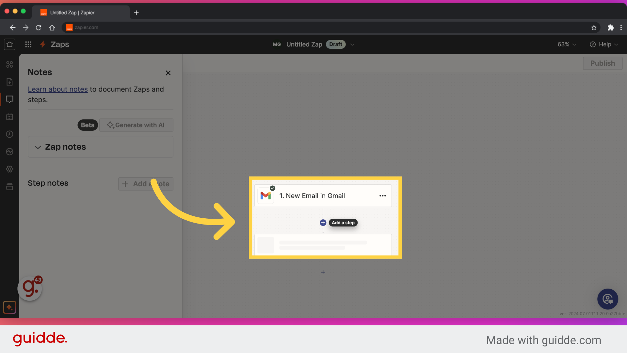This screenshot has width=627, height=353.
Task: Open the Zapier home icon
Action: [x=9, y=44]
